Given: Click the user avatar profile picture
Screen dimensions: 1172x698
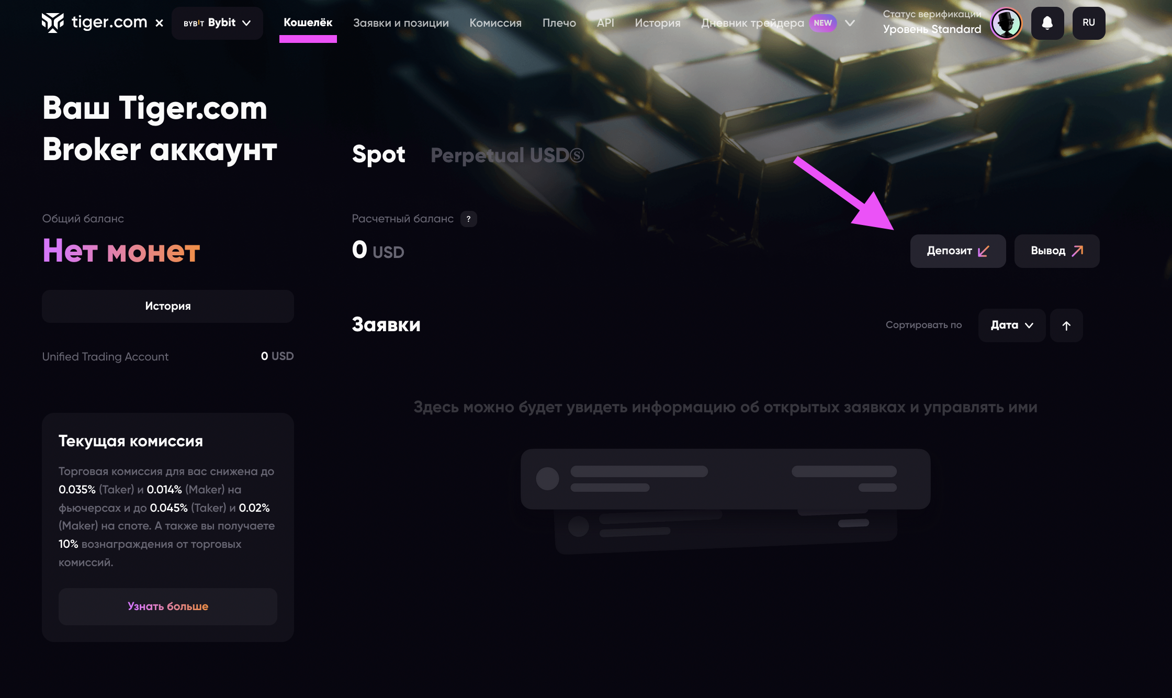Looking at the screenshot, I should tap(1006, 23).
